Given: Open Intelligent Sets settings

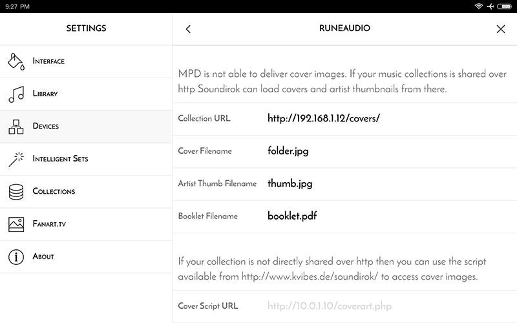Looking at the screenshot, I should (86, 159).
